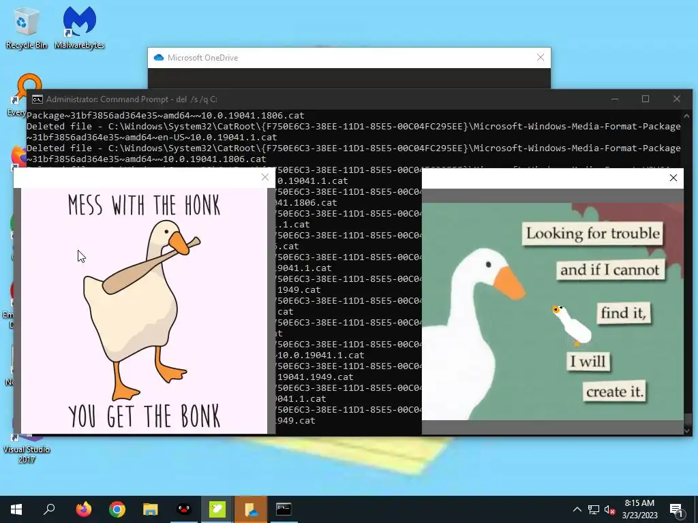The width and height of the screenshot is (698, 523).
Task: Show hidden system tray icons
Action: [x=577, y=509]
